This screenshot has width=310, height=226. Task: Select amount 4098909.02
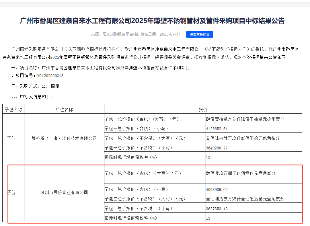(217, 189)
